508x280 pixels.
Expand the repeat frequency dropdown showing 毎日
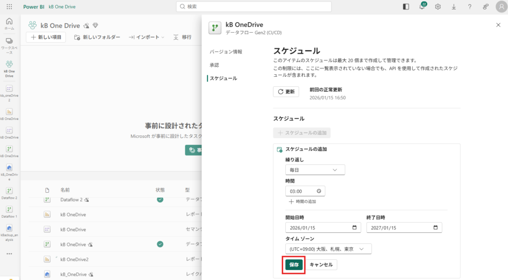pos(315,170)
